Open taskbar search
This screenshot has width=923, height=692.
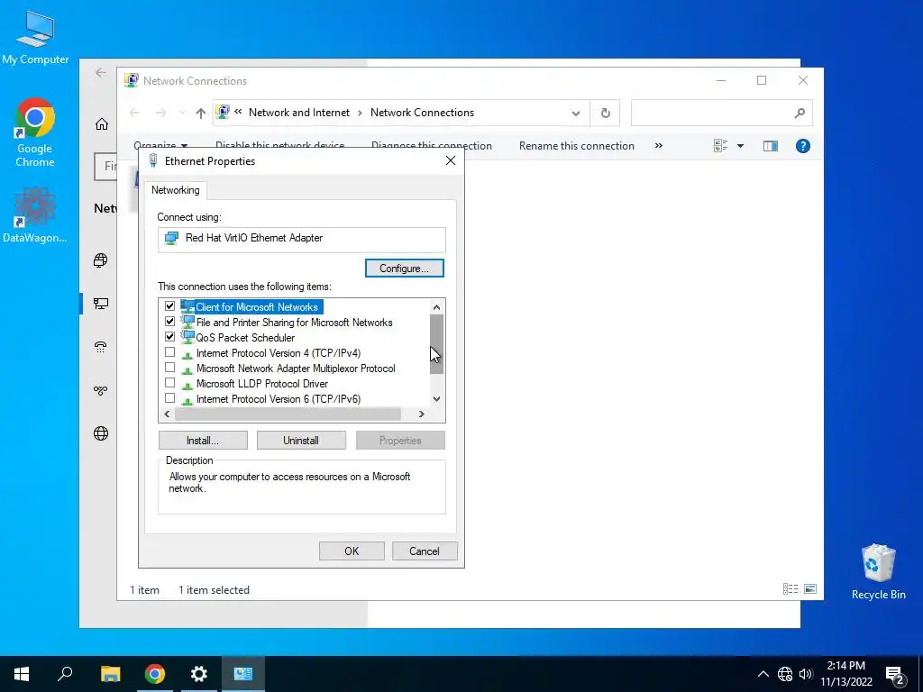coord(65,674)
